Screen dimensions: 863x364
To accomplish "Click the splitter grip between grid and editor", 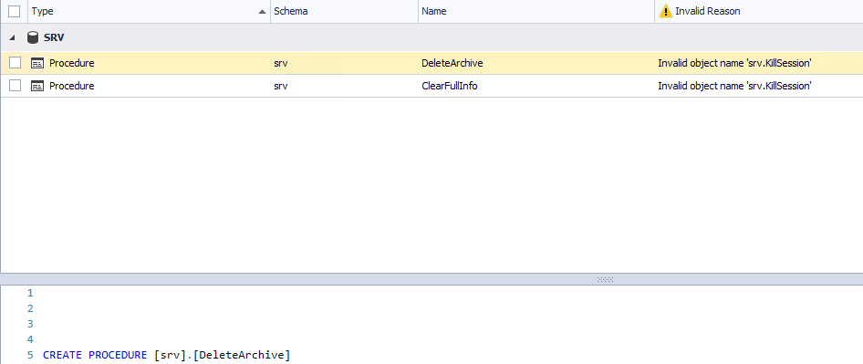I will [x=605, y=279].
